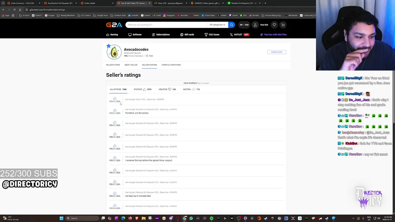Open the Mining Machines bookmark folder

click(x=66, y=15)
